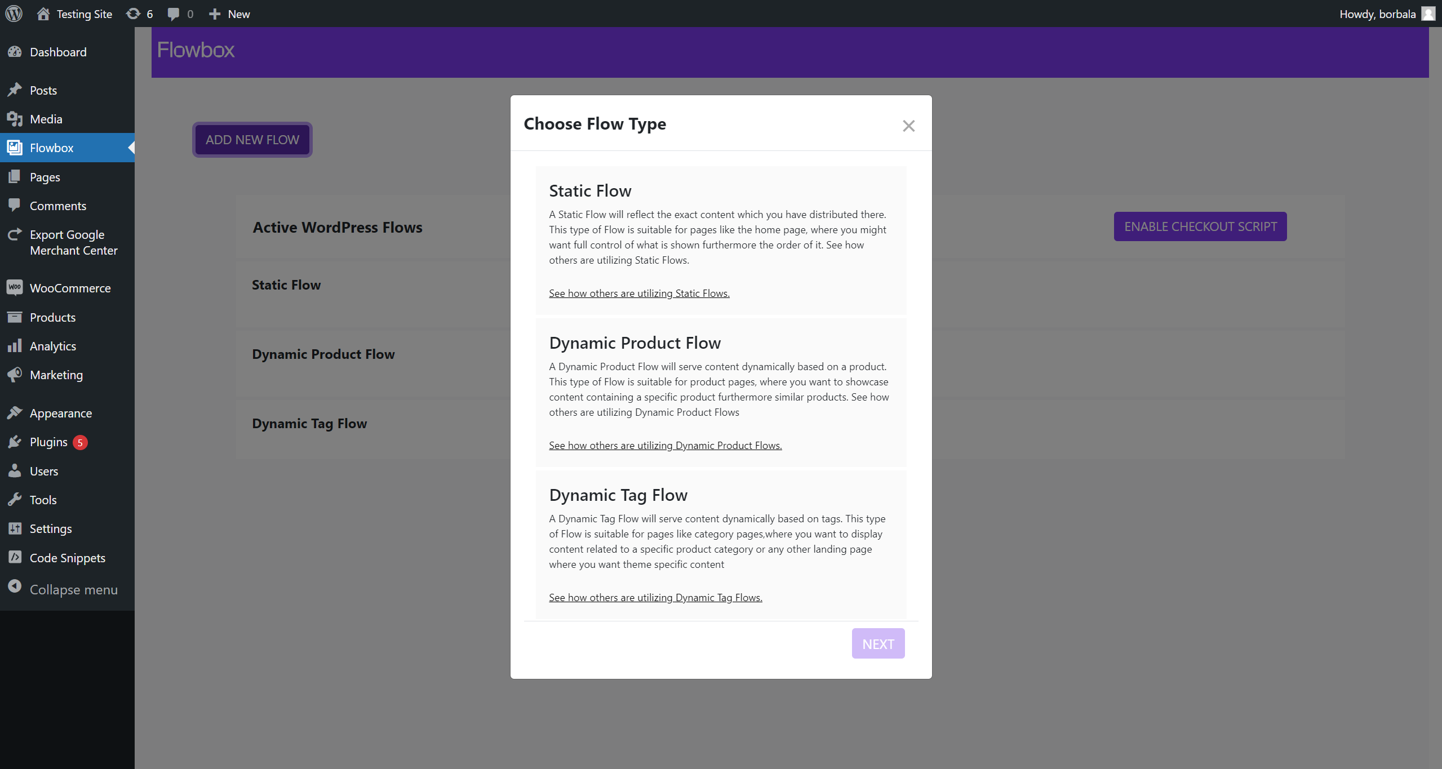The image size is (1442, 769).
Task: Click the Dashboard gauge icon
Action: pos(15,52)
